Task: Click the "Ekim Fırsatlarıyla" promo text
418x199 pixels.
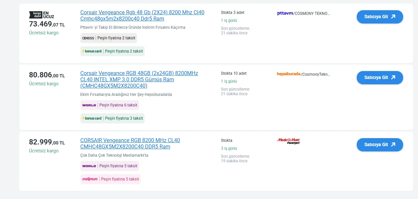Action: pyautogui.click(x=126, y=95)
